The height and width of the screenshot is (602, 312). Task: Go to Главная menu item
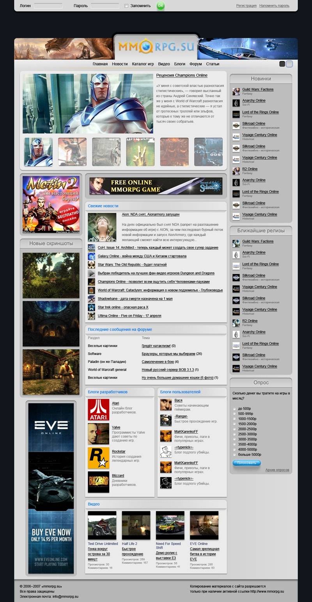coord(100,64)
